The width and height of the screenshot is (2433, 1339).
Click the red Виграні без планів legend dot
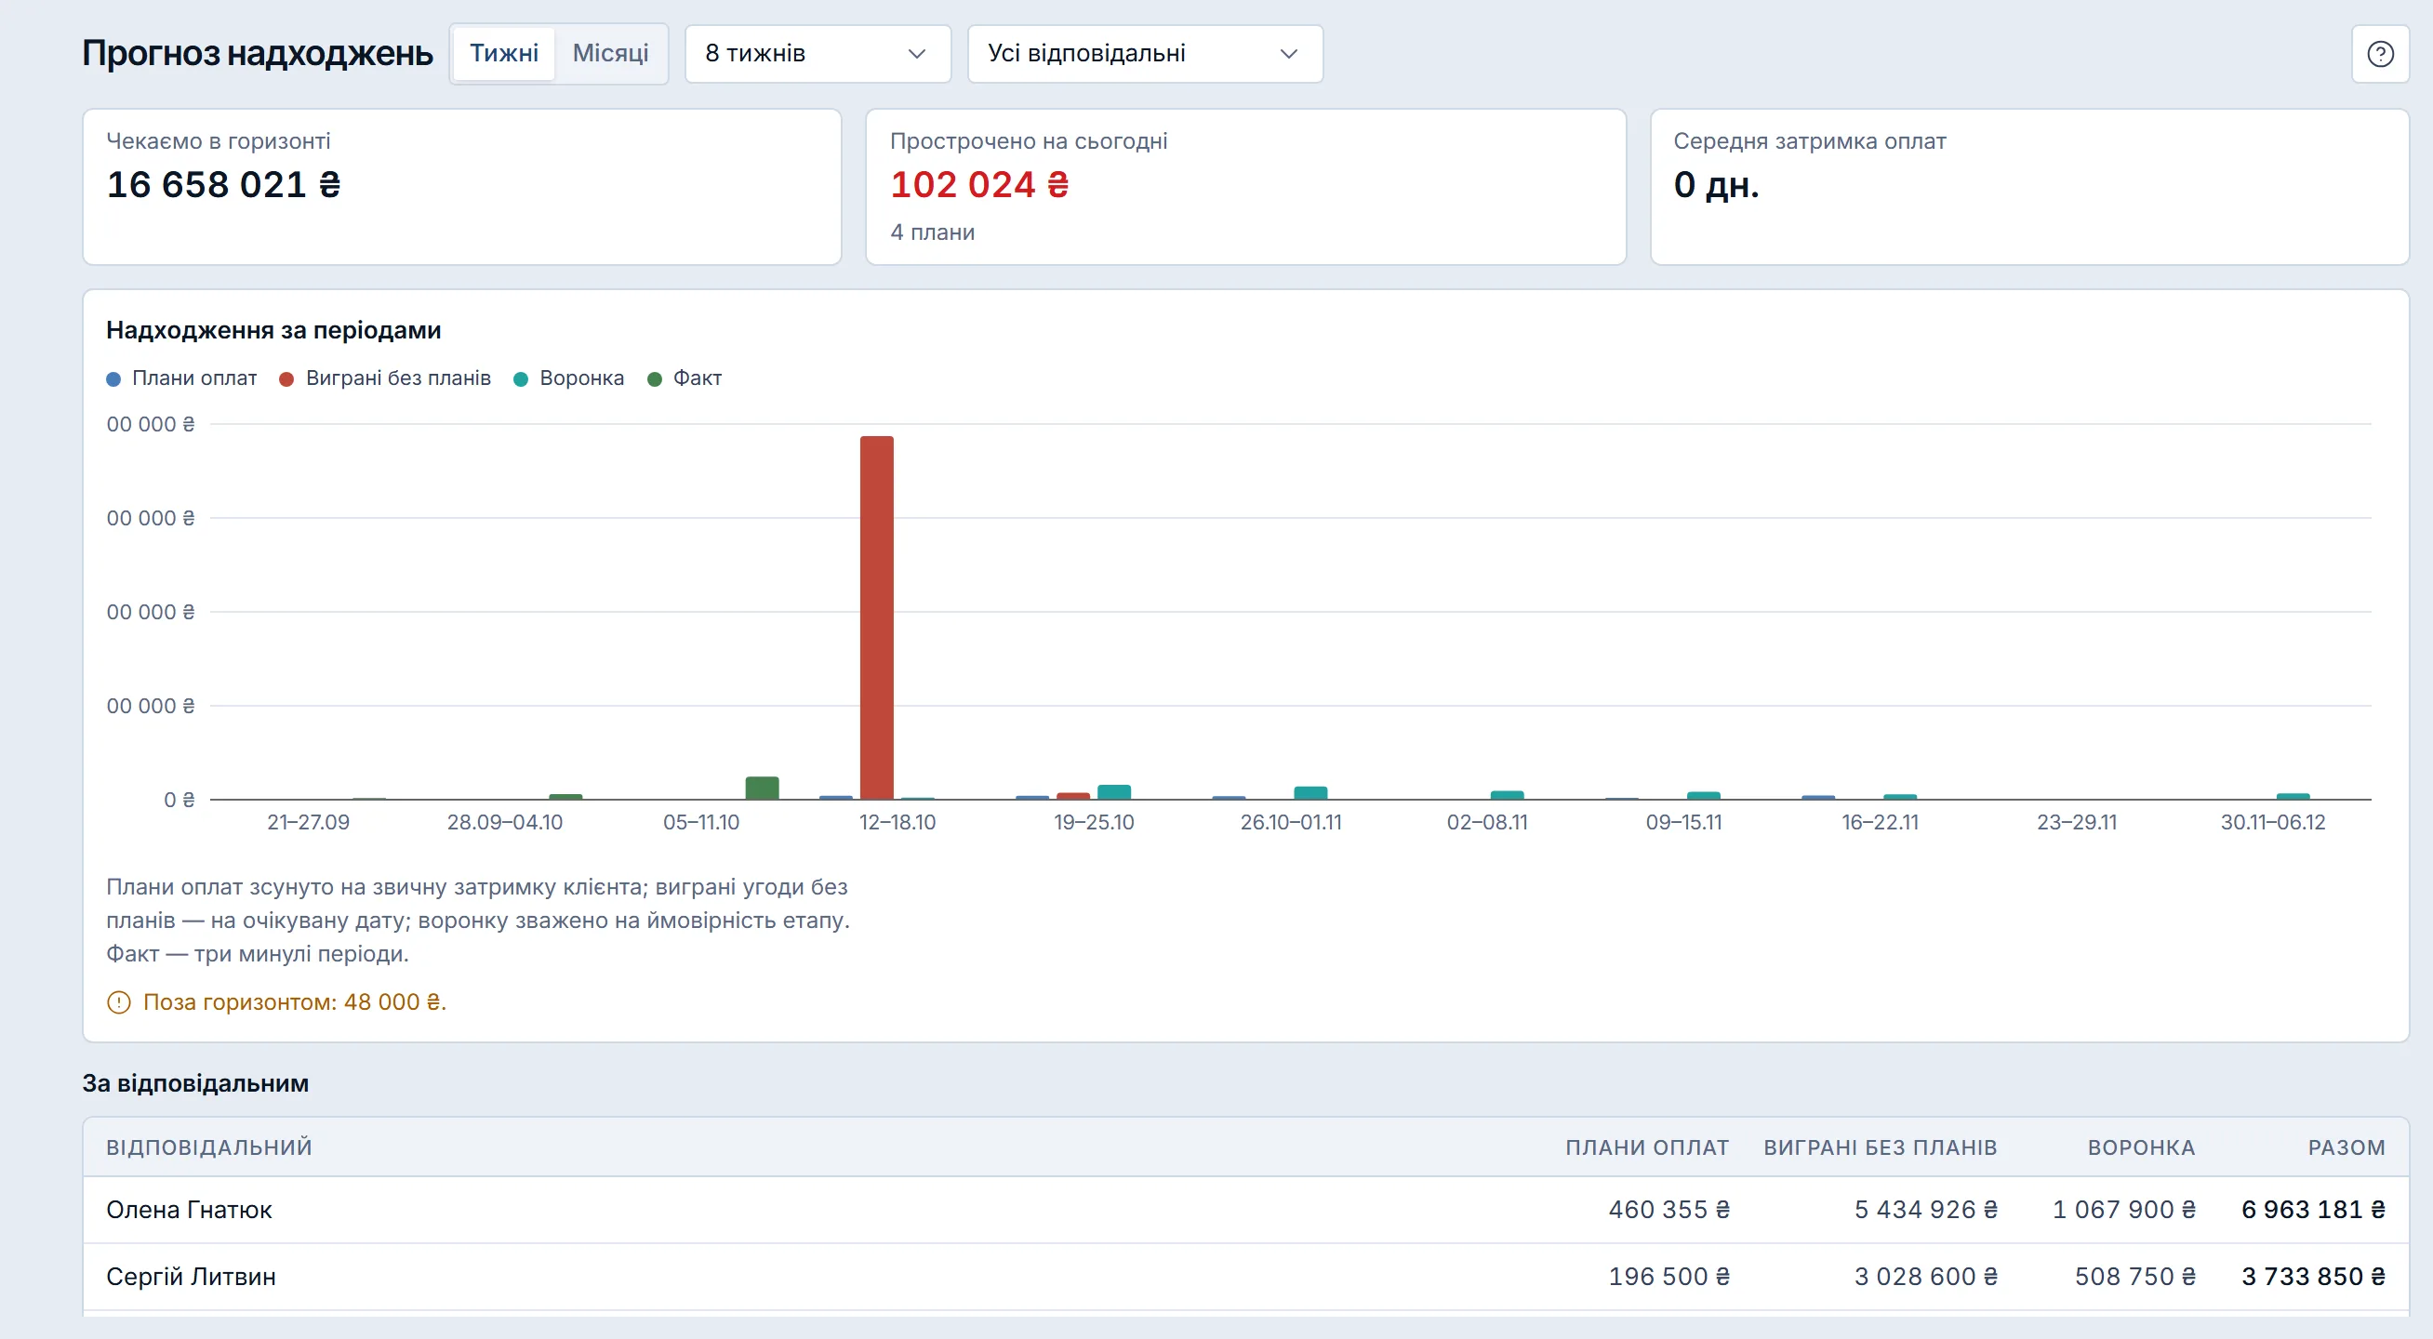coord(287,378)
